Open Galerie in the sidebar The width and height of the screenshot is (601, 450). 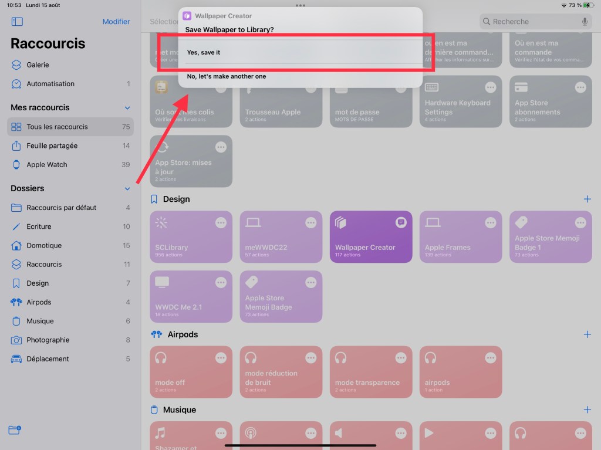coord(38,65)
